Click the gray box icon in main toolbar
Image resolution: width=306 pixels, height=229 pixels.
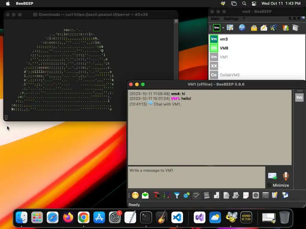[x=296, y=28]
